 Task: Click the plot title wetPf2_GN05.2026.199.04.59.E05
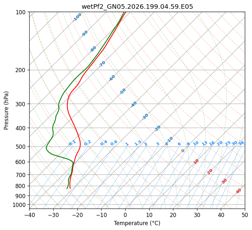click(137, 6)
